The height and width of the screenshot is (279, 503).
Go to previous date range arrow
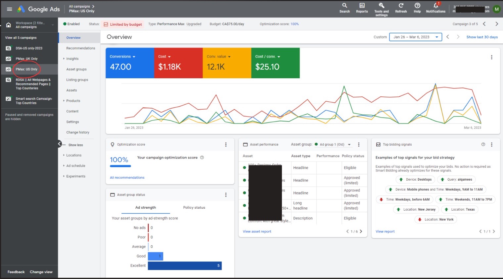click(x=448, y=37)
